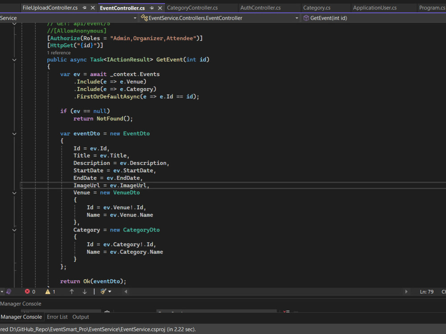Open the health indicator dropdown arrow beside IntelliCode
The width and height of the screenshot is (446, 334).
[x=2, y=291]
